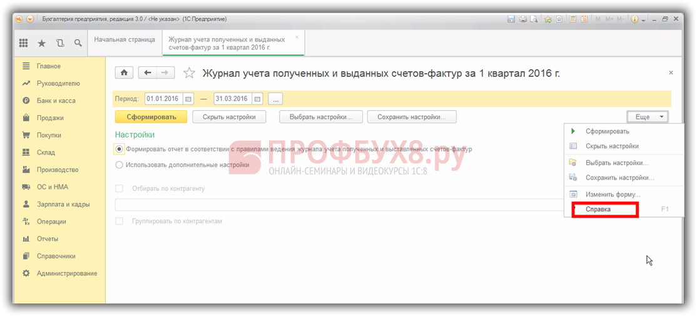The image size is (697, 316).
Task: Click the ellipsis period selection button
Action: [x=275, y=99]
